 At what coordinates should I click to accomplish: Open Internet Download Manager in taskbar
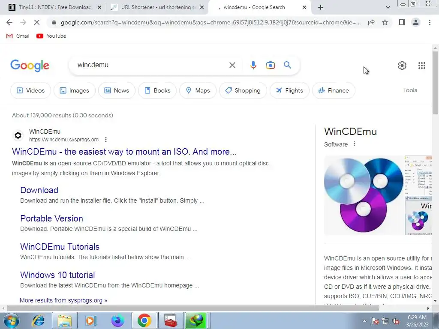click(197, 320)
